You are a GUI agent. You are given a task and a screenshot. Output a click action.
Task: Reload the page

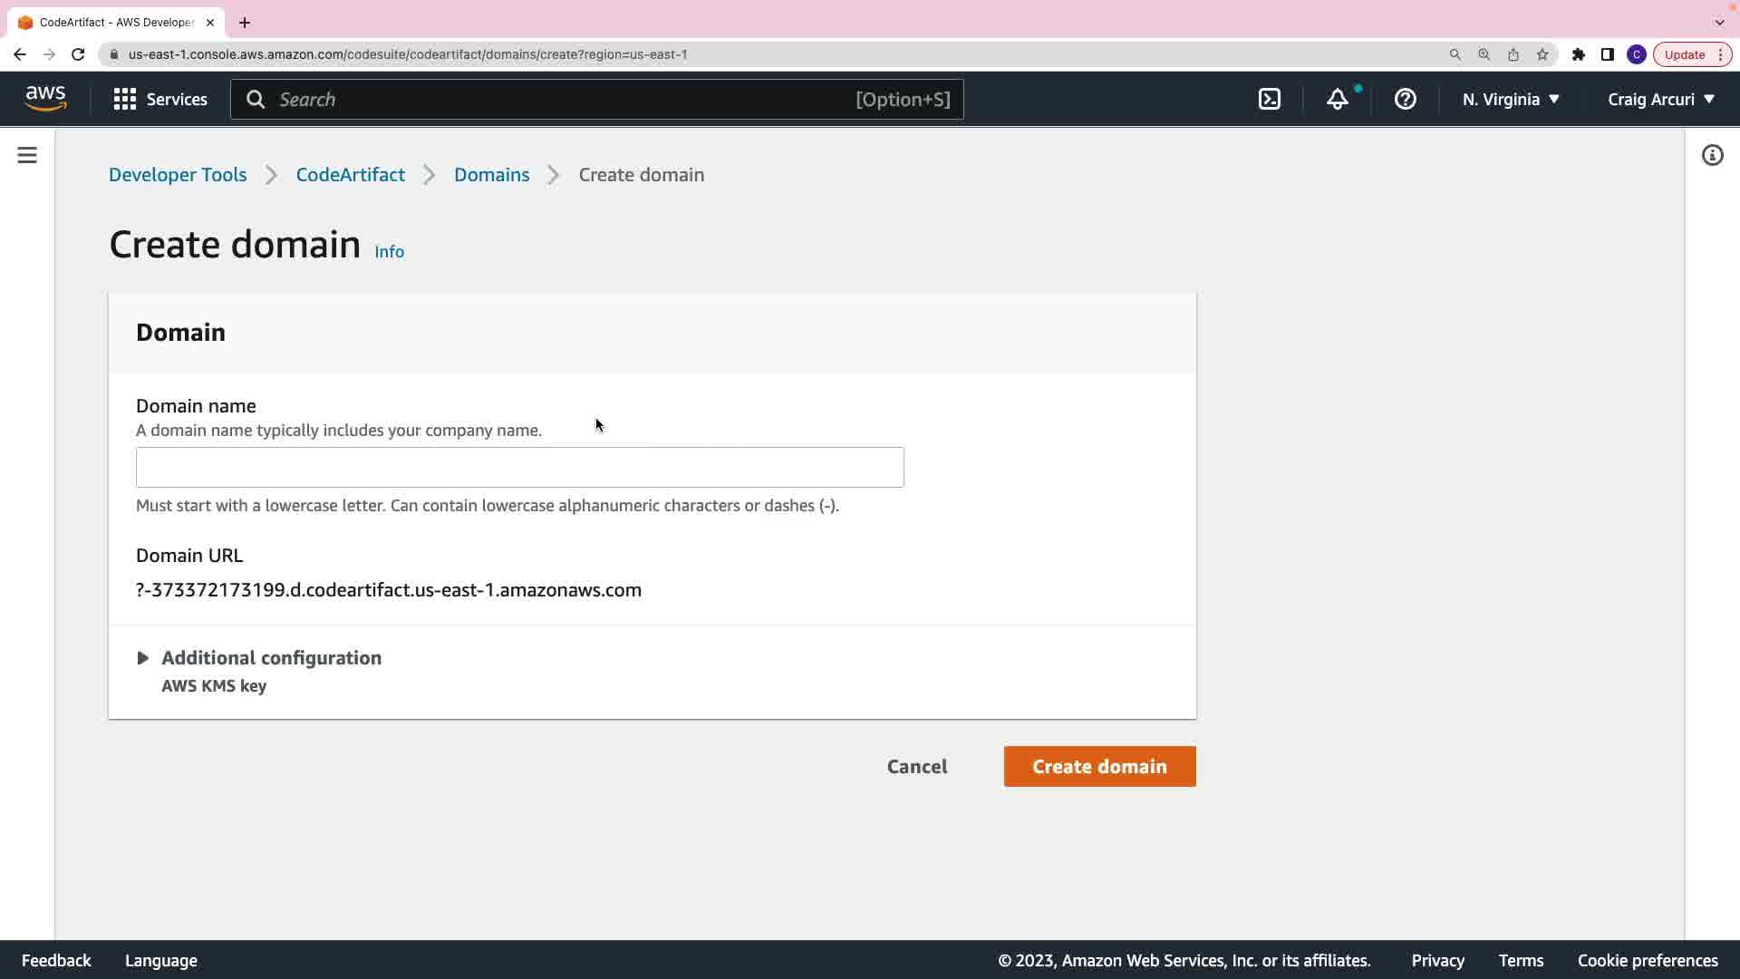pos(78,54)
